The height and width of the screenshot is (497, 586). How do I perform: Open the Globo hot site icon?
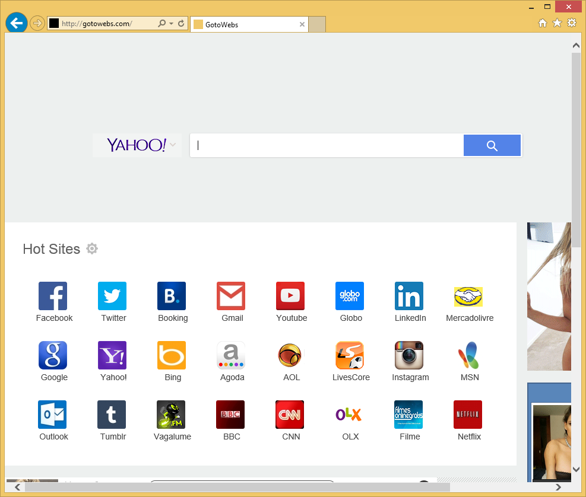[x=350, y=296]
